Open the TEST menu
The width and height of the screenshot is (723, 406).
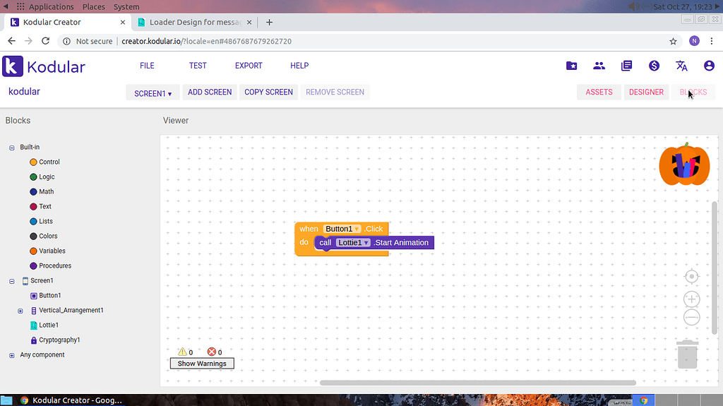tap(198, 66)
